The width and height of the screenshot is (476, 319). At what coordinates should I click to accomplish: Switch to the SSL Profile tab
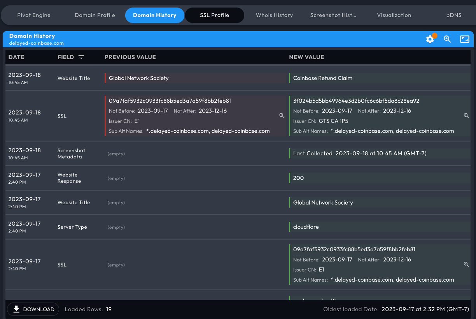(214, 15)
